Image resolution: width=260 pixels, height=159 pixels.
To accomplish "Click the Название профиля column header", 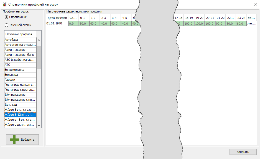I will tap(20, 34).
